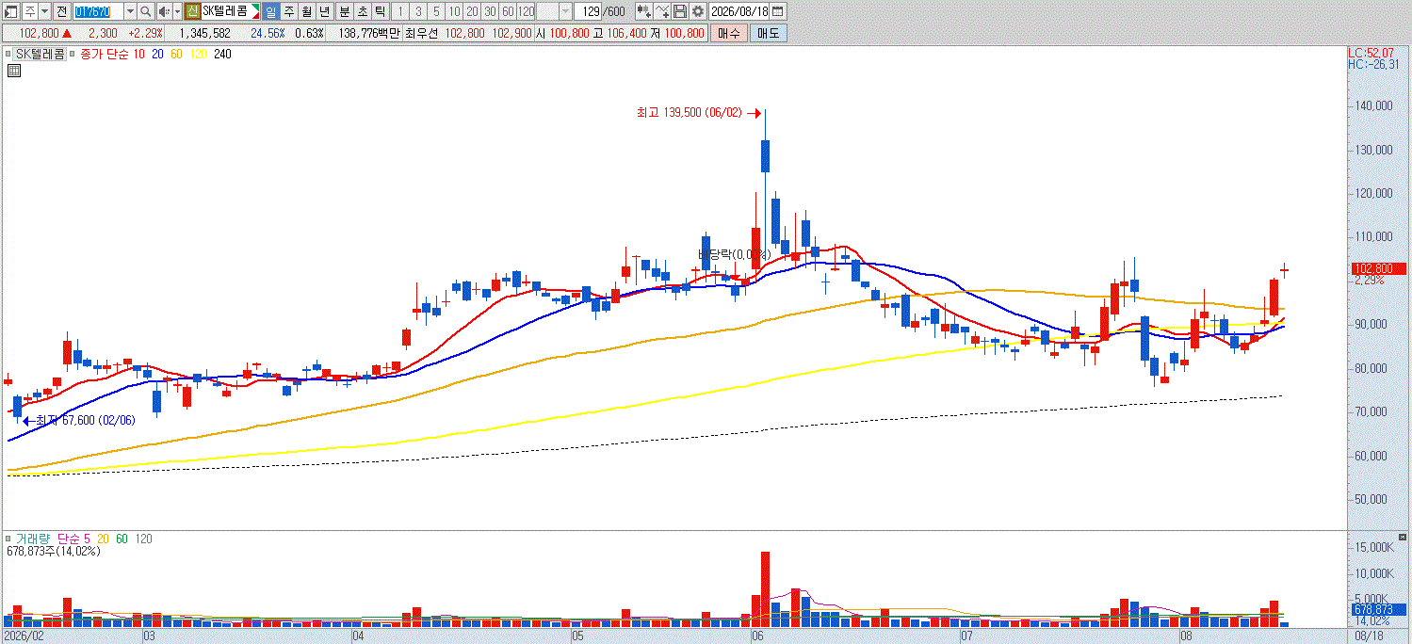The width and height of the screenshot is (1412, 644).
Task: Switch chart to 분 minute period
Action: (x=344, y=11)
